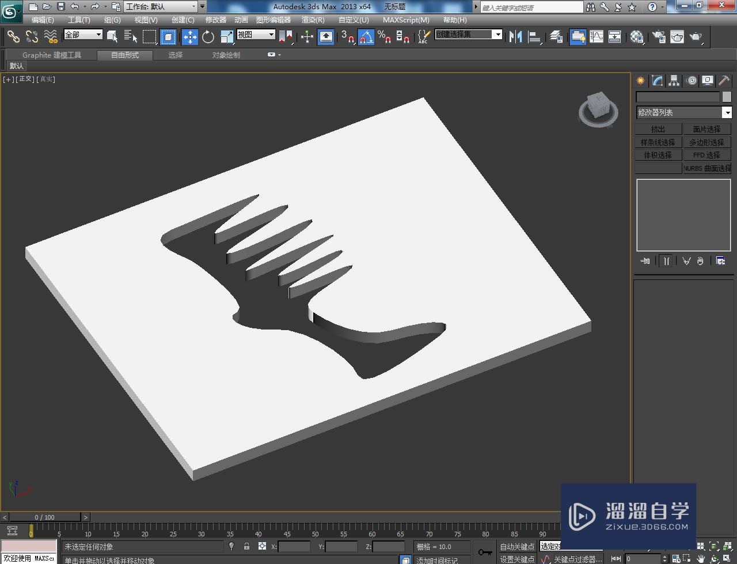Click the 挤出 modifier button
This screenshot has height=564, width=737.
658,129
